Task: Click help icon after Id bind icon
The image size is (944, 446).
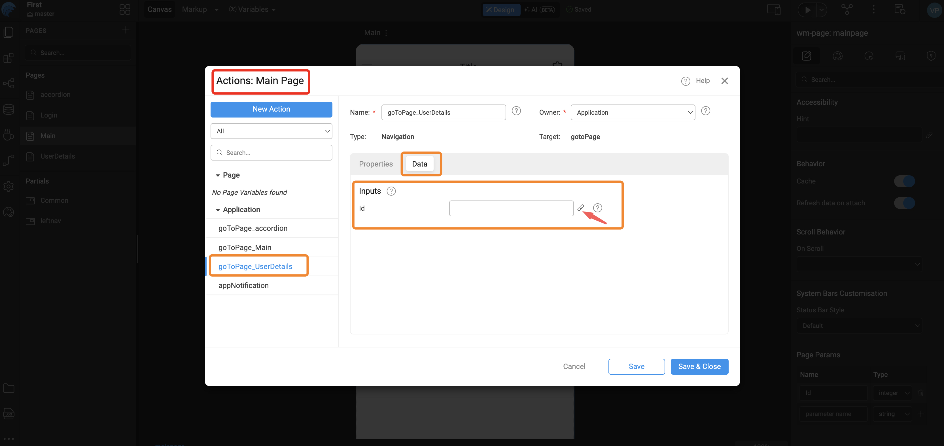Action: (x=597, y=208)
